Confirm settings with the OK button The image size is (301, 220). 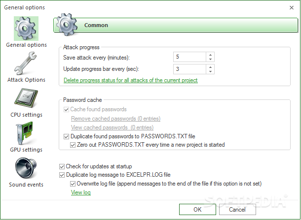(x=197, y=210)
